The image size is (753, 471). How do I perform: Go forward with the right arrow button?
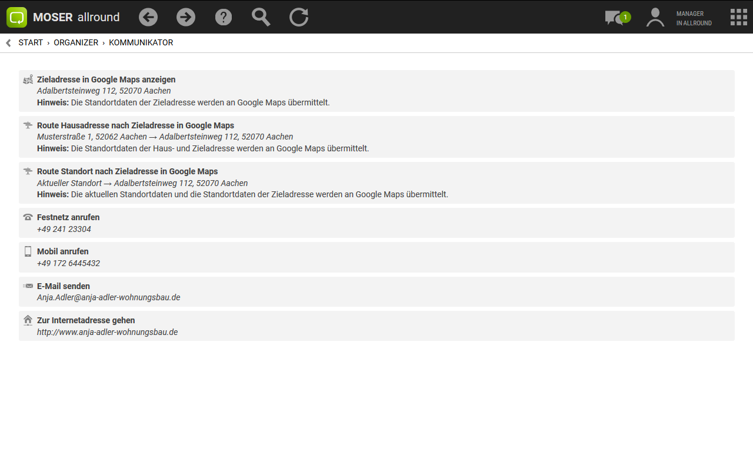click(x=186, y=17)
